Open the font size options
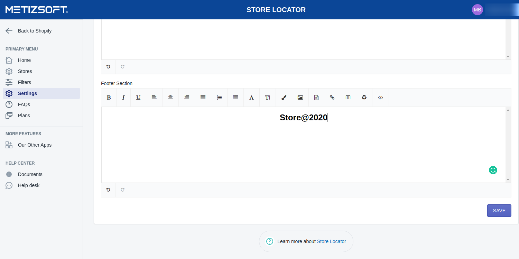 pos(268,98)
